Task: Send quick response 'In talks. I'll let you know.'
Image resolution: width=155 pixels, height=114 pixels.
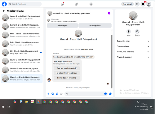Action: point(67,73)
